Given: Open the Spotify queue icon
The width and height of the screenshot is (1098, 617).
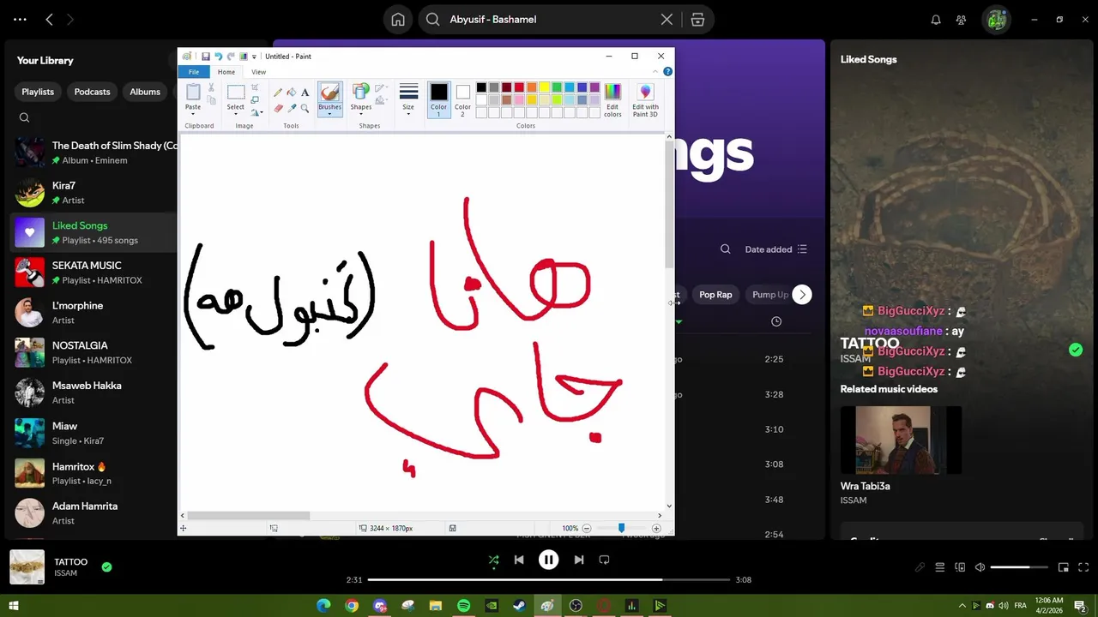Looking at the screenshot, I should click(940, 567).
